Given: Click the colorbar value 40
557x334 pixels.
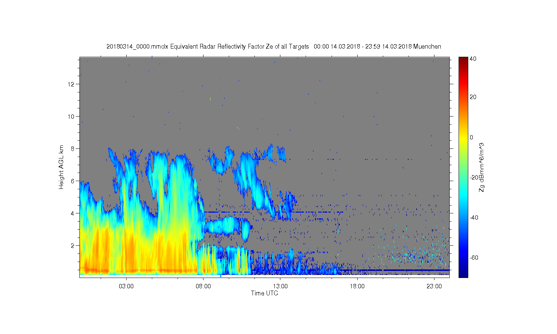Looking at the screenshot, I should 473,59.
